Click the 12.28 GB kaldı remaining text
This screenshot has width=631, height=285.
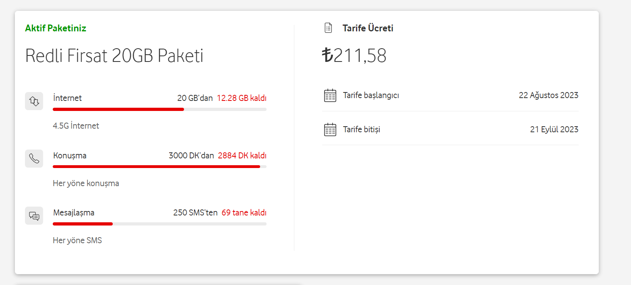click(x=242, y=98)
